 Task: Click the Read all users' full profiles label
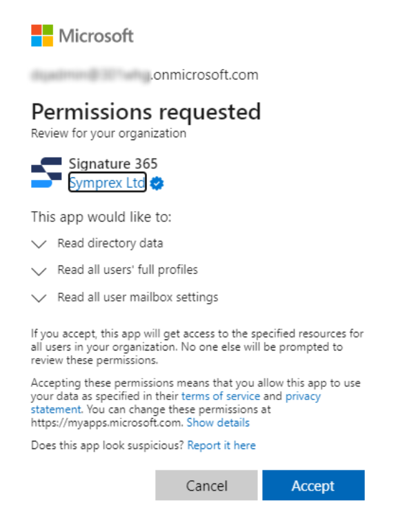click(x=128, y=270)
